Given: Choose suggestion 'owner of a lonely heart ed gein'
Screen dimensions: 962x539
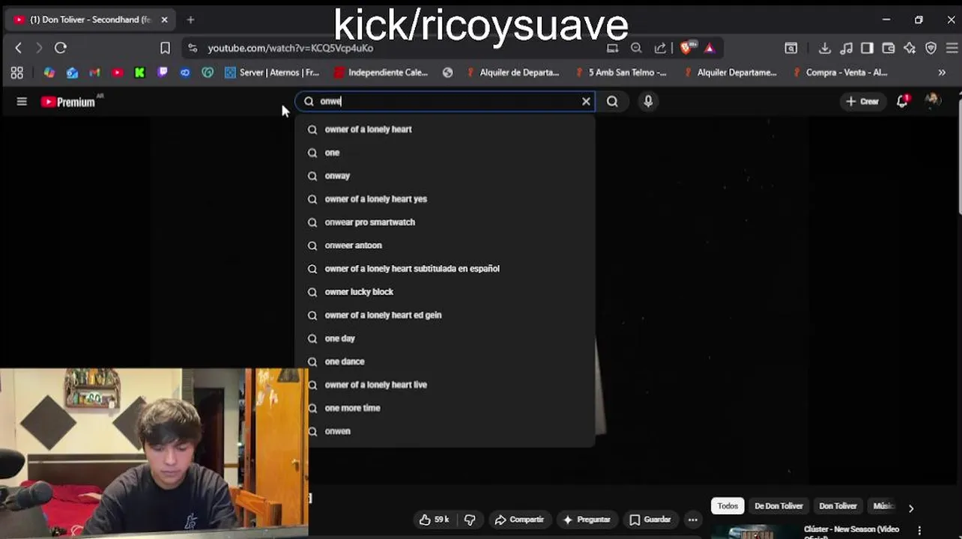Looking at the screenshot, I should coord(445,315).
